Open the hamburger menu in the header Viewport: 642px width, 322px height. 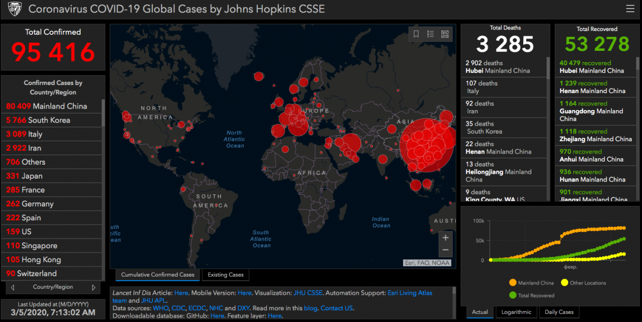tap(630, 9)
